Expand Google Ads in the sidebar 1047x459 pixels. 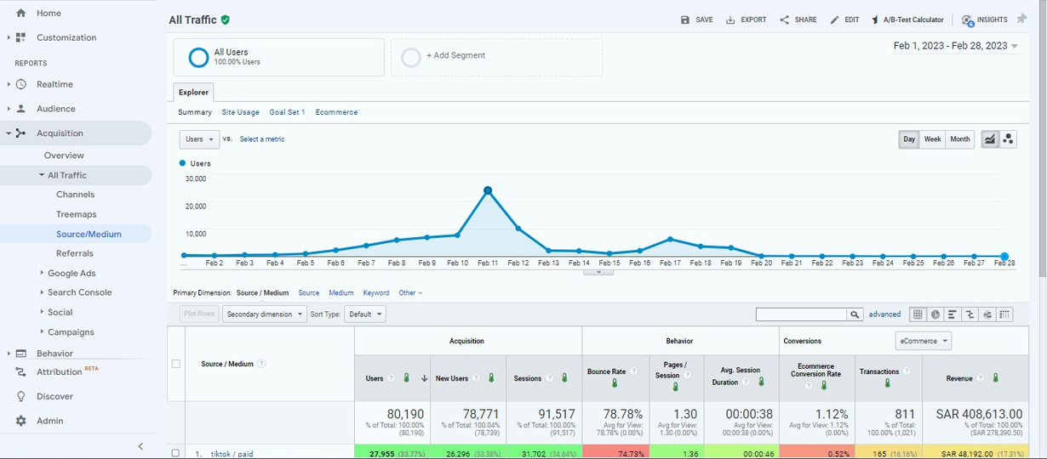coord(42,273)
